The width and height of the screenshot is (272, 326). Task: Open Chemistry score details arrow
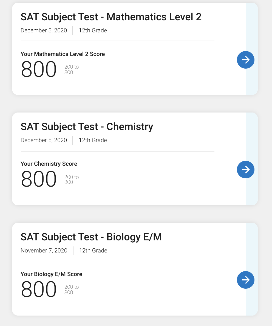[246, 170]
